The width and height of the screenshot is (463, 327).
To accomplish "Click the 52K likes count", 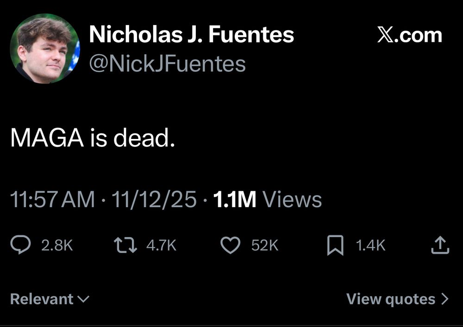I will pos(265,245).
